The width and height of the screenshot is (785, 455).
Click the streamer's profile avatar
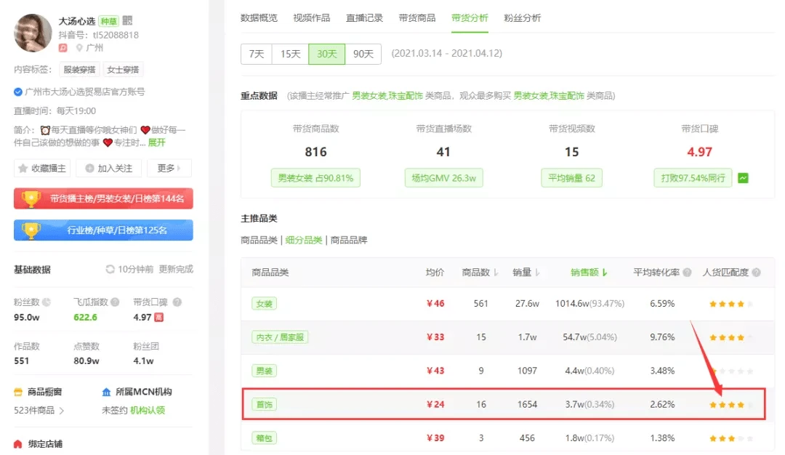(x=33, y=33)
